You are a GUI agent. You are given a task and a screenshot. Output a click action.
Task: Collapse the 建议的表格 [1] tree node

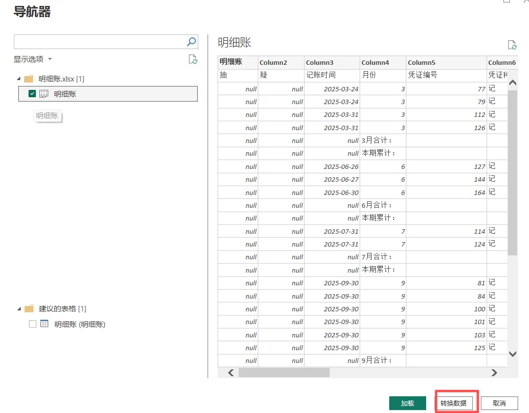tap(19, 309)
